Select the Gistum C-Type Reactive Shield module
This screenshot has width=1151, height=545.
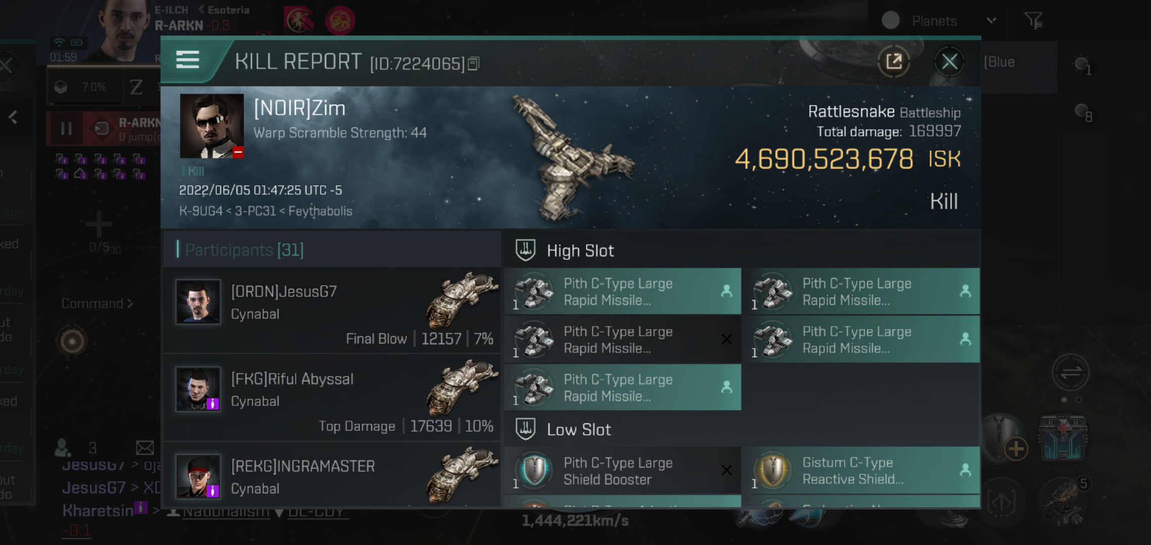(x=864, y=470)
